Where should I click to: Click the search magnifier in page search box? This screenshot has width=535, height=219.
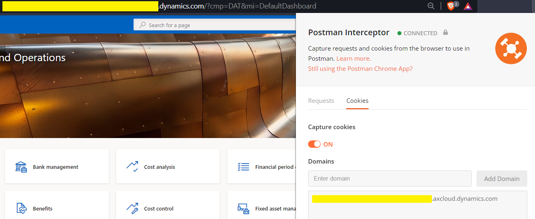(x=142, y=25)
